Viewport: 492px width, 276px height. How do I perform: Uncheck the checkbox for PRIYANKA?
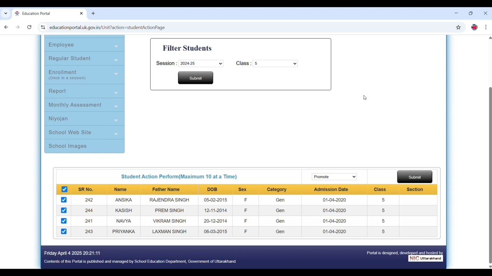click(x=64, y=232)
